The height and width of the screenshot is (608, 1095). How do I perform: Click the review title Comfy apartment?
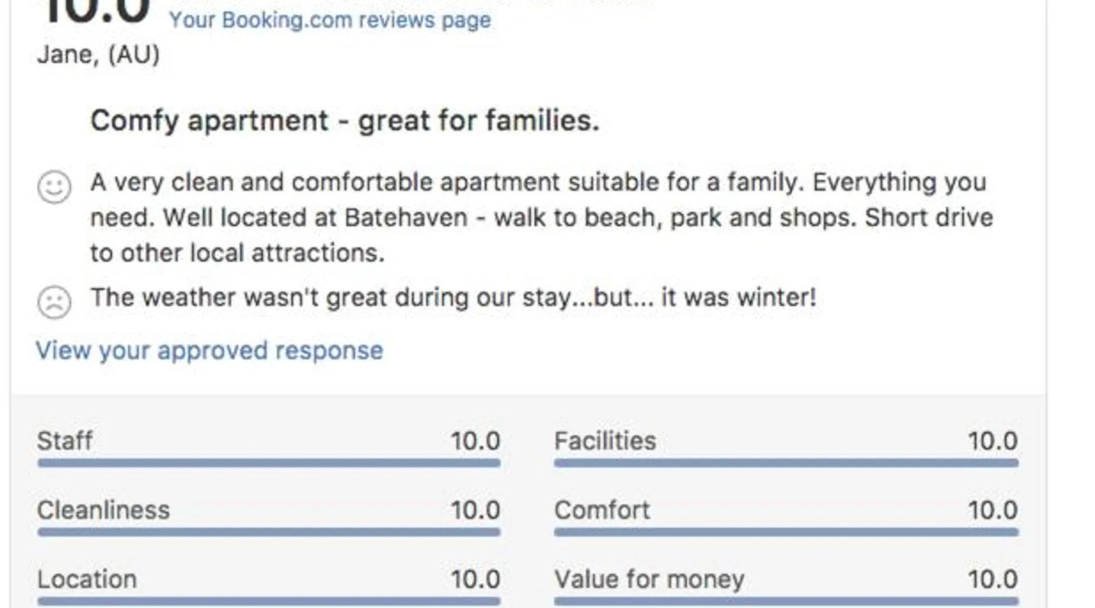tap(344, 120)
